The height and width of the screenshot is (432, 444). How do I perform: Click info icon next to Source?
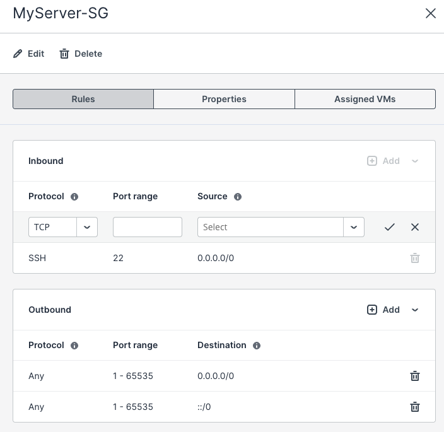[238, 197]
